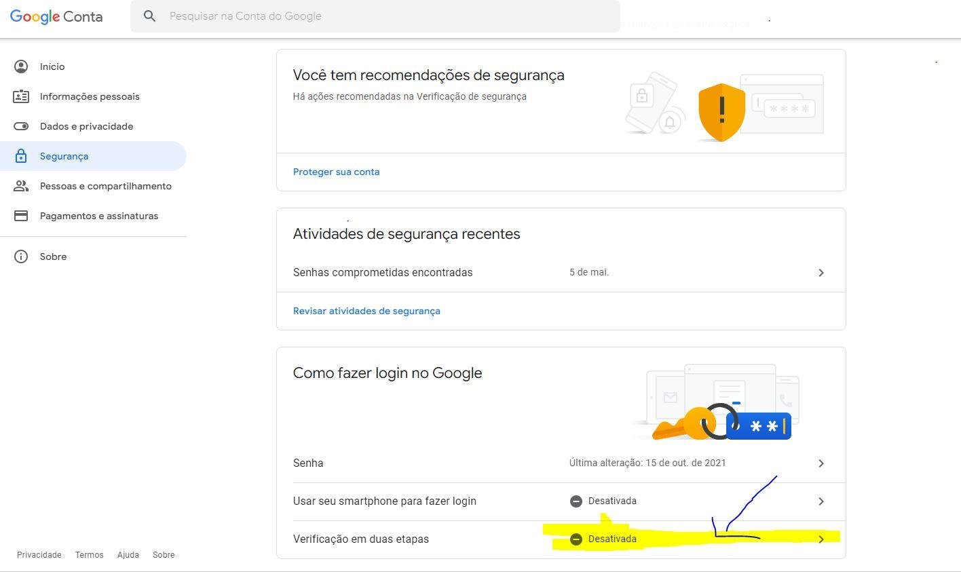Click the Sobre info icon
The height and width of the screenshot is (572, 961).
[x=21, y=256]
